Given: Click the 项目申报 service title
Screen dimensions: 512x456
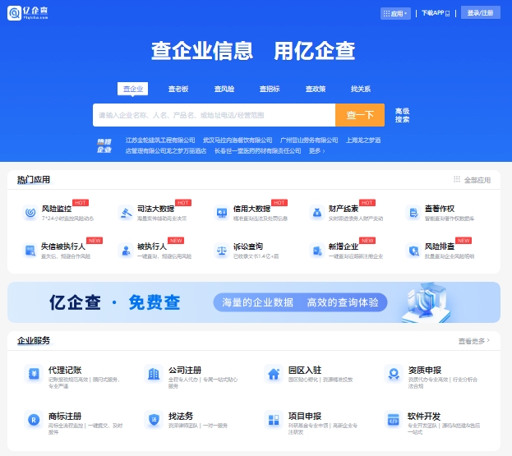Looking at the screenshot, I should 305,417.
